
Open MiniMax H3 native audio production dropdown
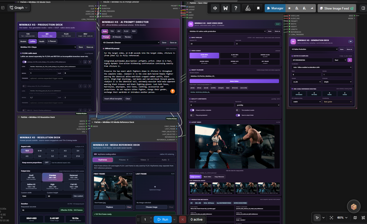227,31
